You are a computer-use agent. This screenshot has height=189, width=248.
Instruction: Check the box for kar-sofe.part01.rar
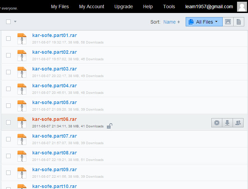click(x=8, y=38)
